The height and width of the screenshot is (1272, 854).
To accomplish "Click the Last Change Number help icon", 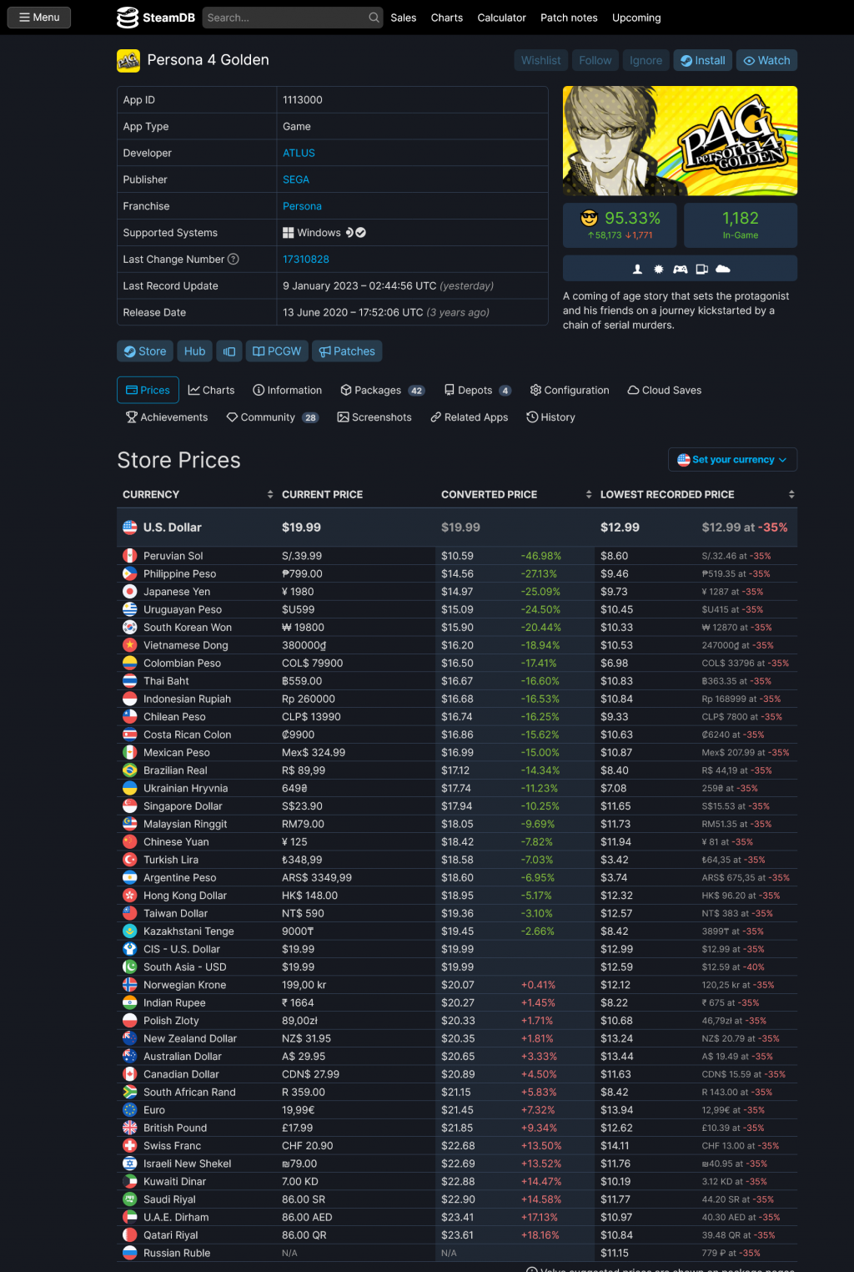I will pos(234,259).
